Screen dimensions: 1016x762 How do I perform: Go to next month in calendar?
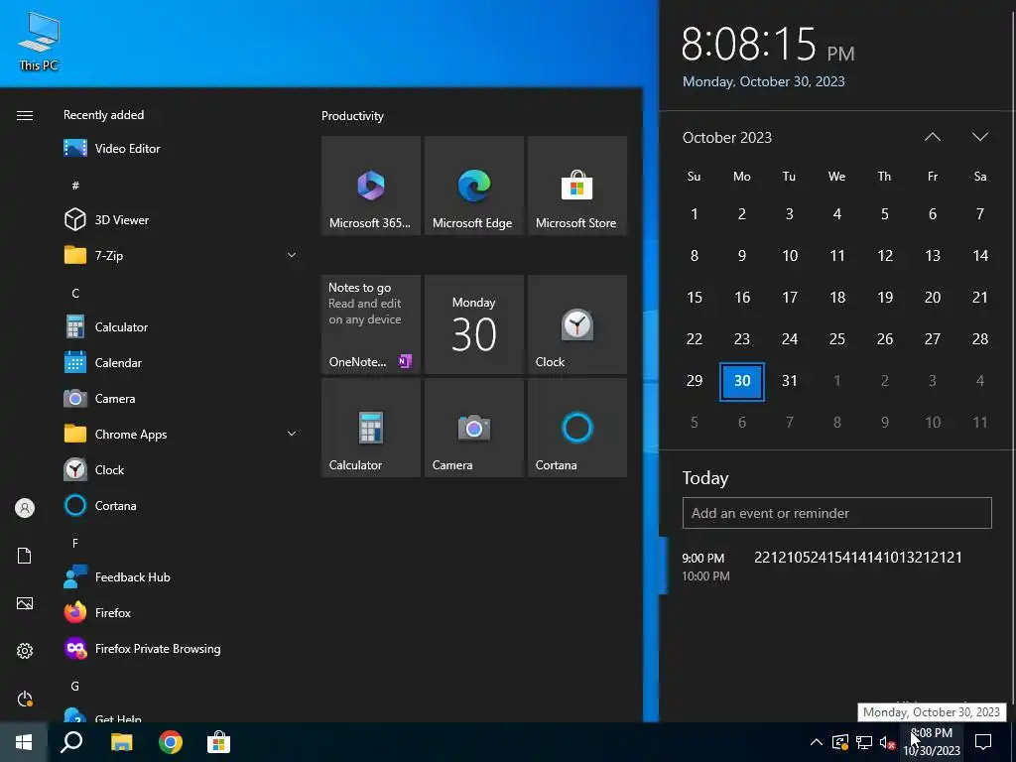click(x=979, y=137)
